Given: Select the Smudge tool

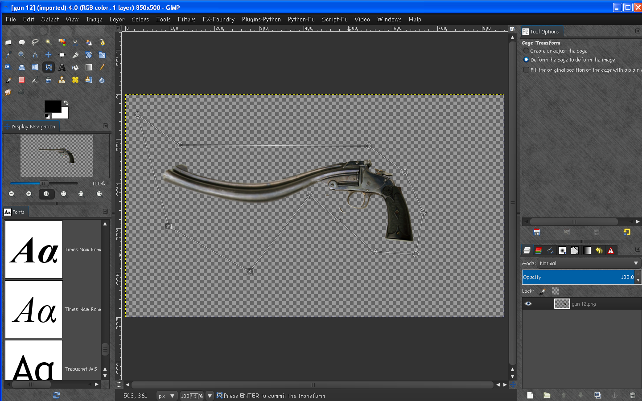Looking at the screenshot, I should pyautogui.click(x=8, y=92).
